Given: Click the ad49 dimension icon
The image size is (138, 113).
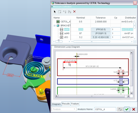Looking at the screenshot, I should 61,33.
